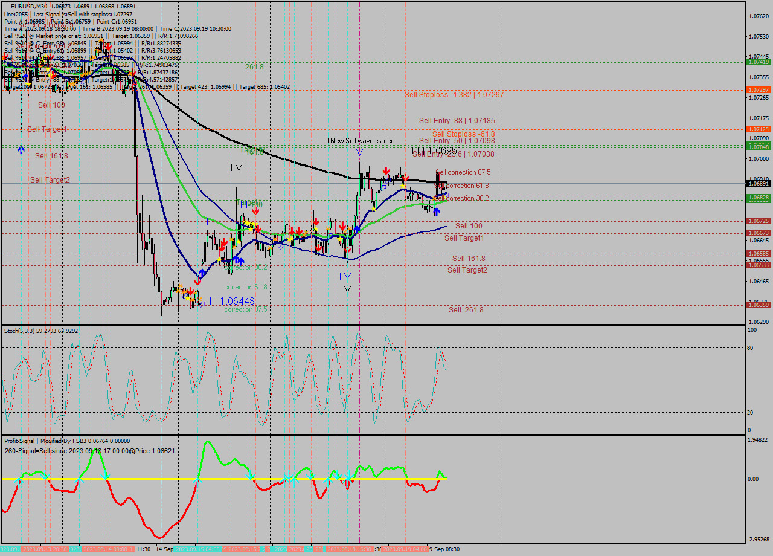Select the purple 'New Sell wave started' marker
The image size is (773, 556).
coord(360,152)
